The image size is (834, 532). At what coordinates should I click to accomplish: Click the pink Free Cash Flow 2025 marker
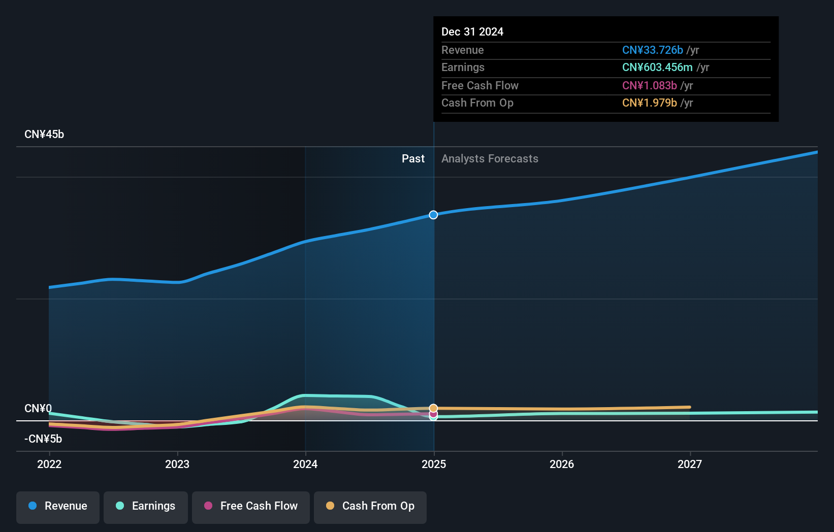pos(433,415)
